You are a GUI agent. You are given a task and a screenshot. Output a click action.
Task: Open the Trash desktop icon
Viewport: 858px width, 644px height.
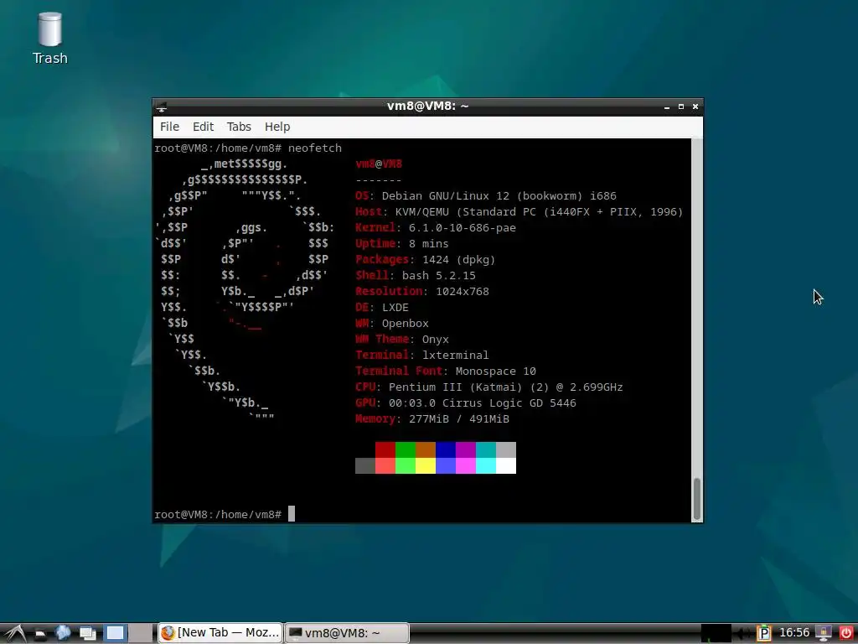pyautogui.click(x=49, y=39)
